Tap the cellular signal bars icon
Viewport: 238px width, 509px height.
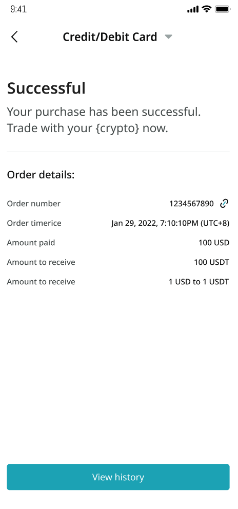(x=193, y=9)
